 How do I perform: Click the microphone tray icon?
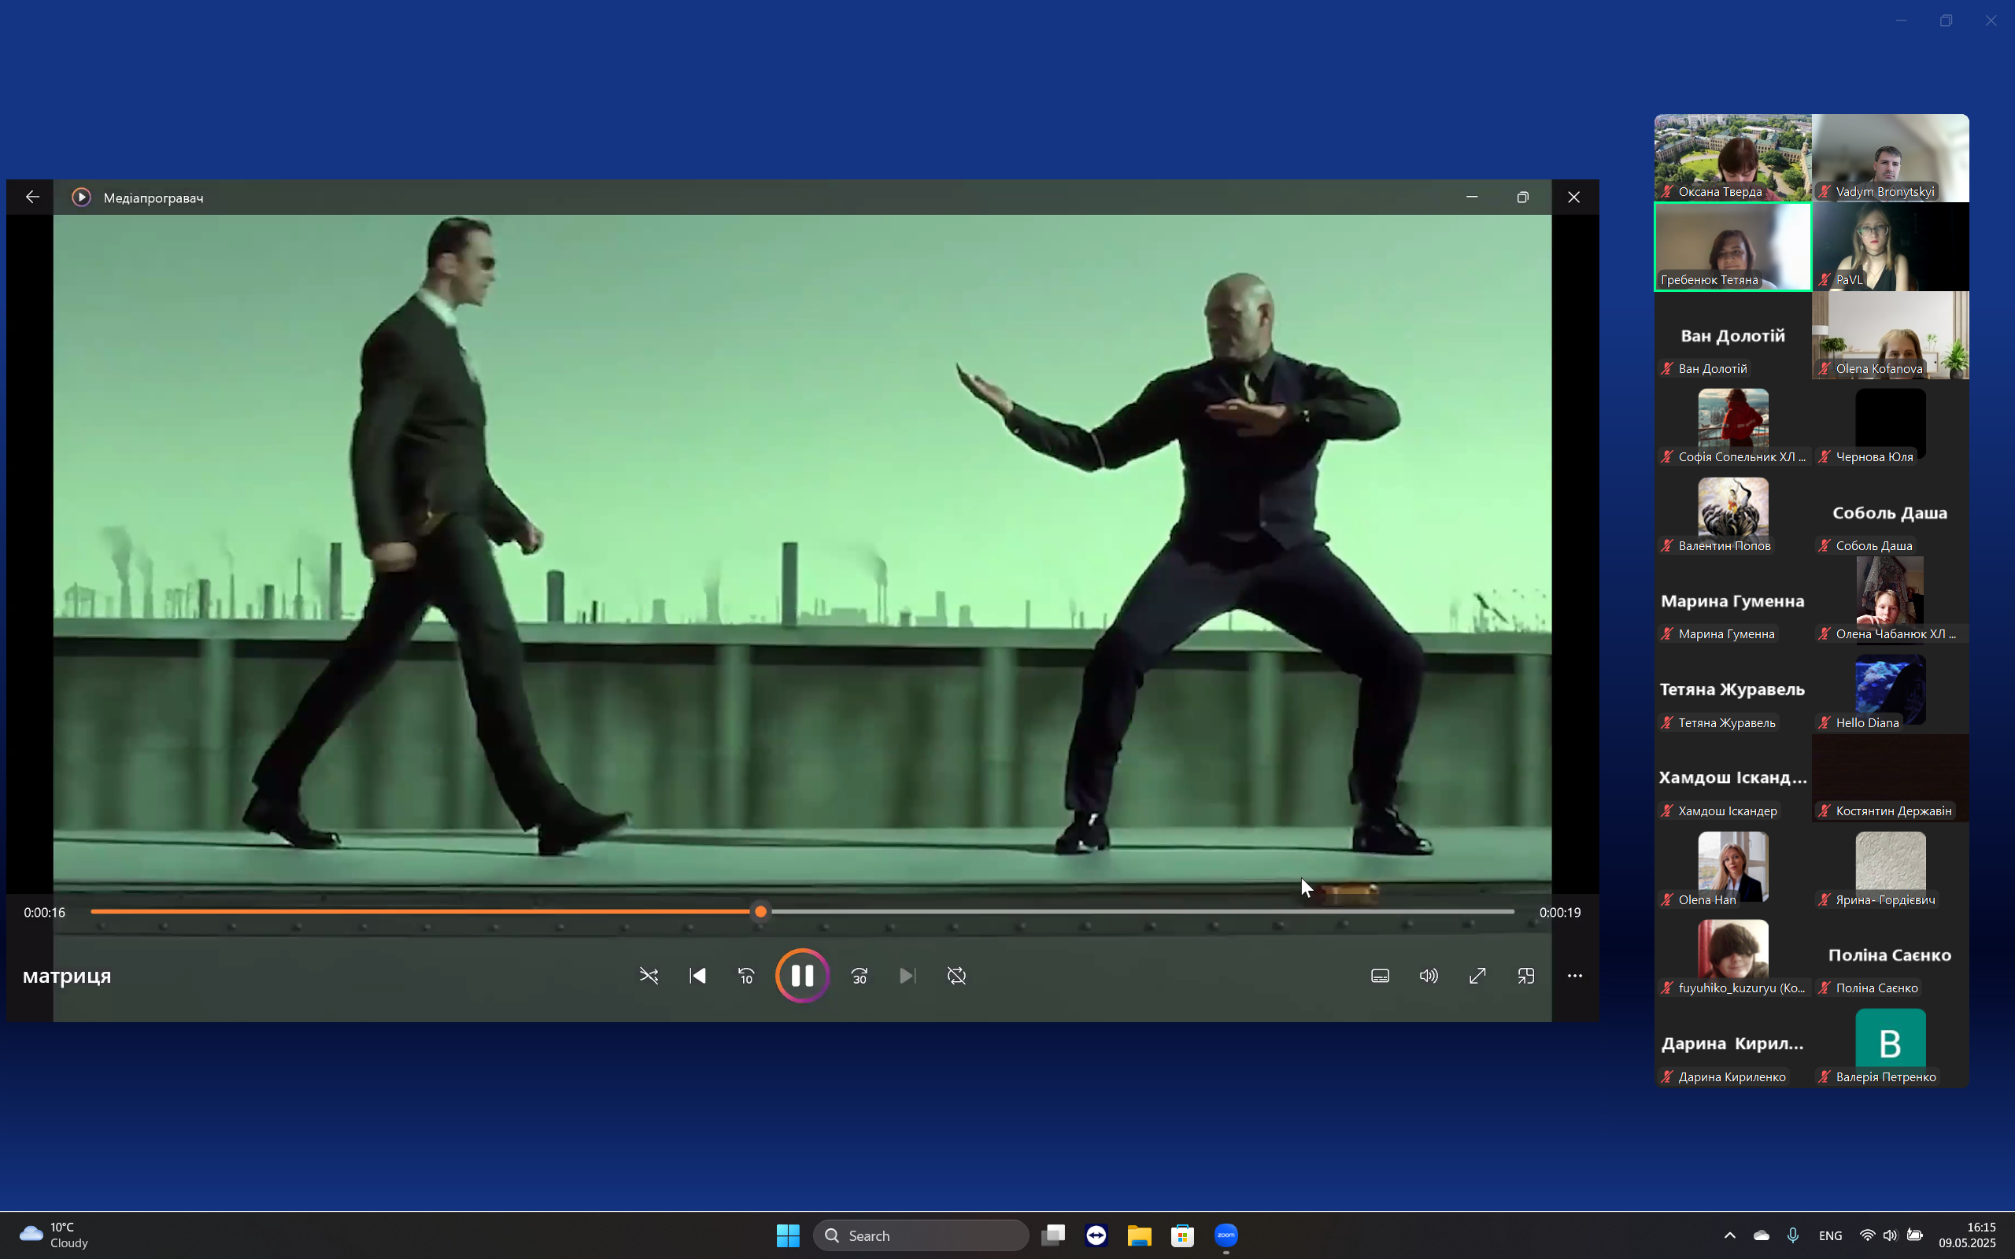pos(1793,1235)
